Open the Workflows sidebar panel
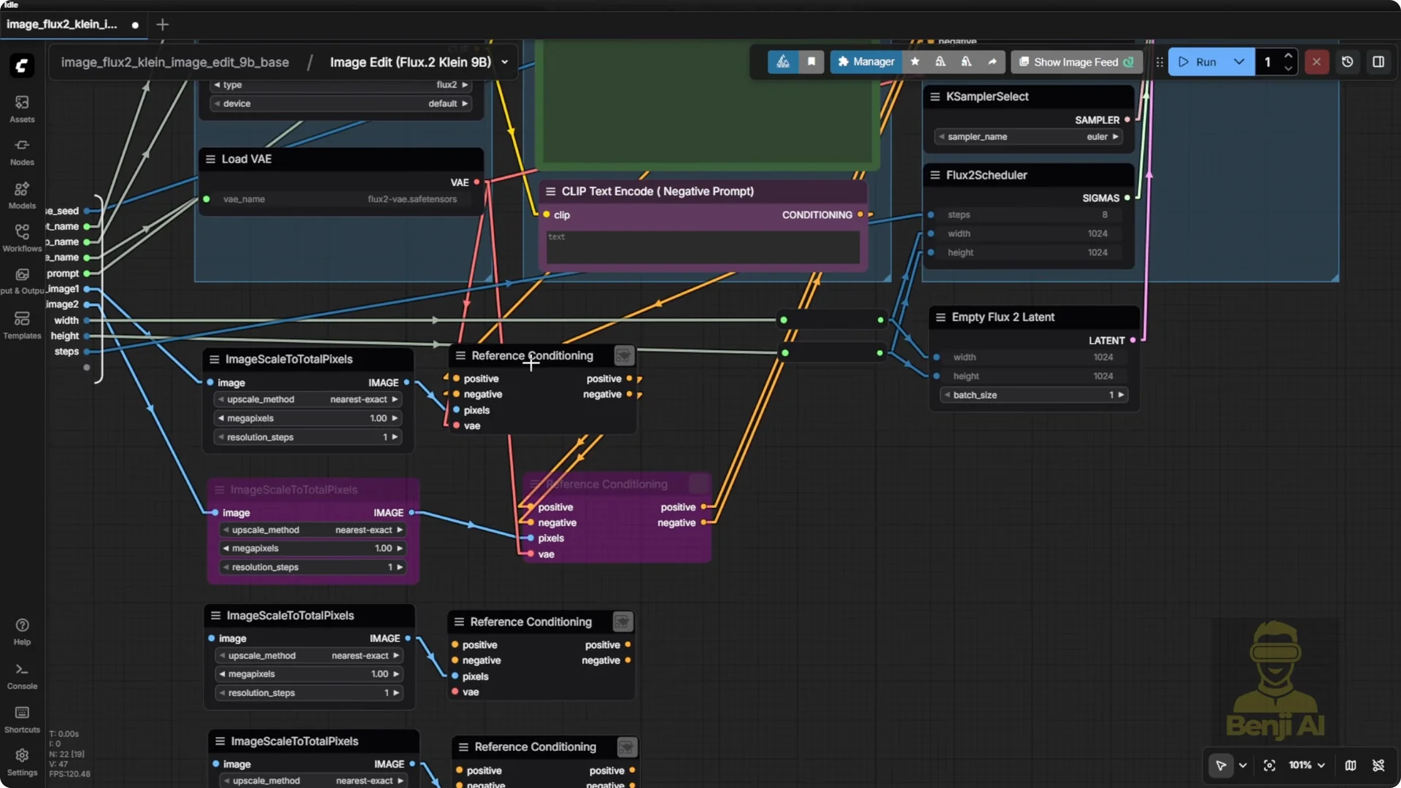1401x788 pixels. [21, 238]
